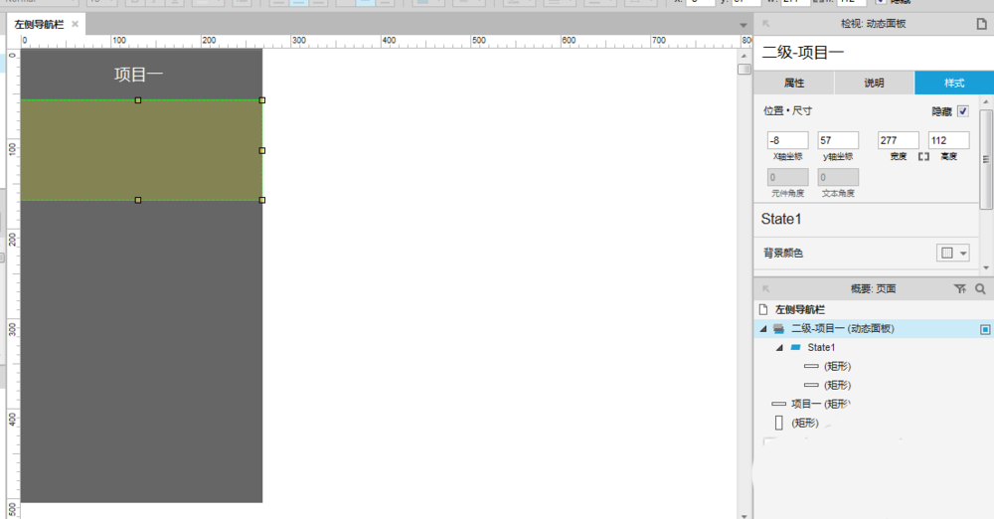
Task: Click the bottom-right resize handle of panel
Action: click(261, 200)
